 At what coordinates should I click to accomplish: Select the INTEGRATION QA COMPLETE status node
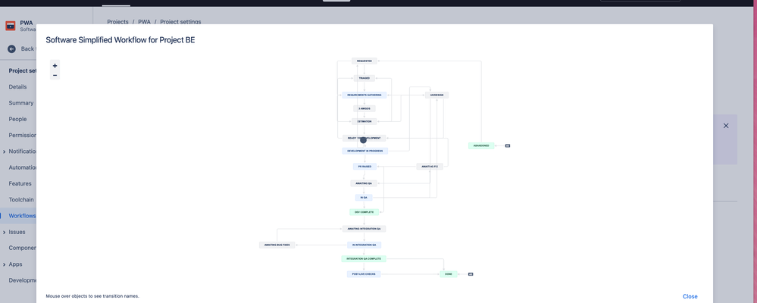point(364,259)
